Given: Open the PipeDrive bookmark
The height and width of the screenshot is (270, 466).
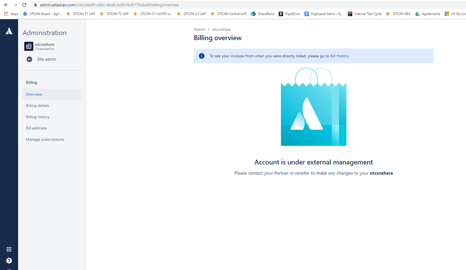Looking at the screenshot, I should [x=289, y=14].
